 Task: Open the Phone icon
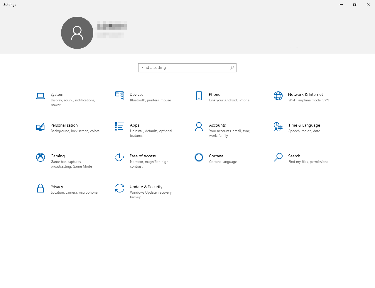(x=199, y=96)
